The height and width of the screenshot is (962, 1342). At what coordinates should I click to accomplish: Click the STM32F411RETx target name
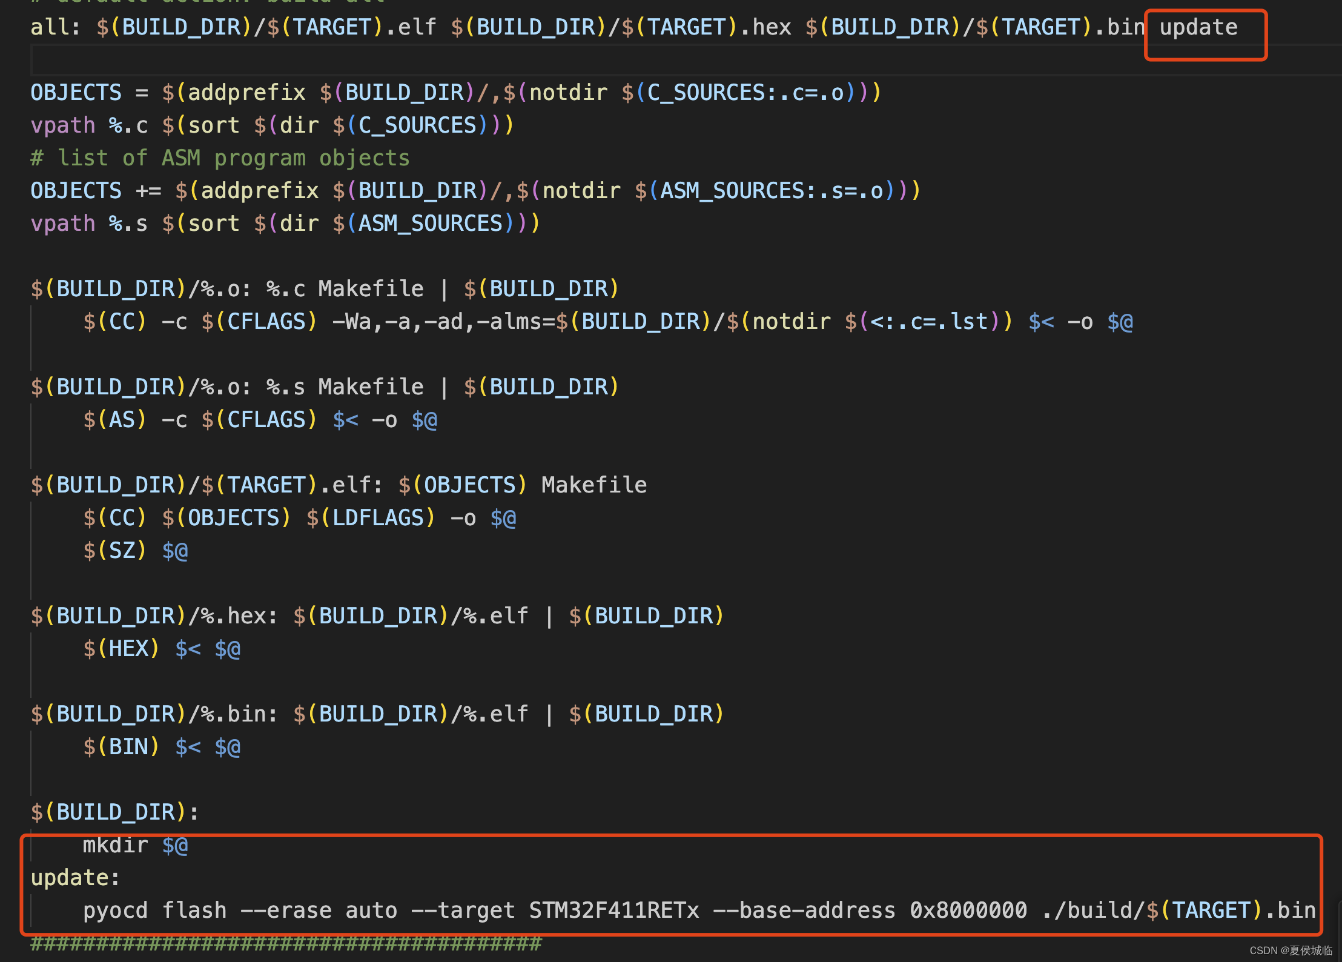click(613, 911)
